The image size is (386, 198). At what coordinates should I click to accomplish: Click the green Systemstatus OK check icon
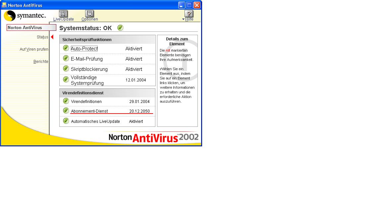click(x=120, y=28)
